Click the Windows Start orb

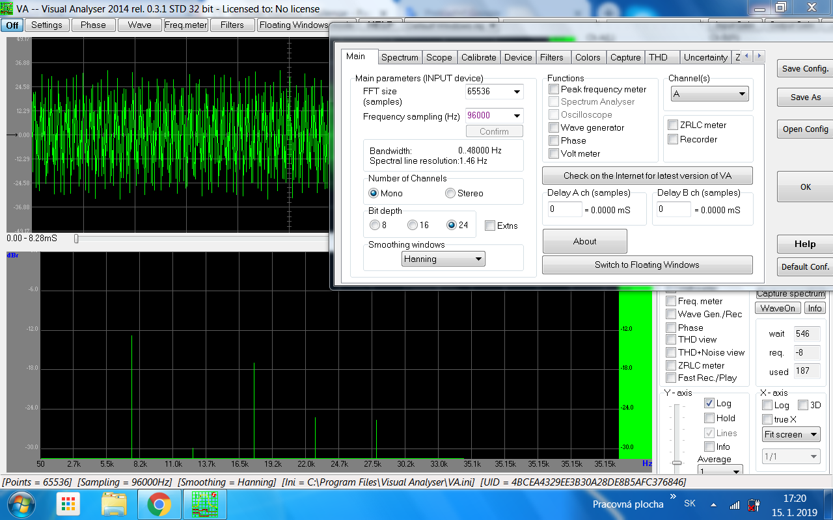(21, 504)
